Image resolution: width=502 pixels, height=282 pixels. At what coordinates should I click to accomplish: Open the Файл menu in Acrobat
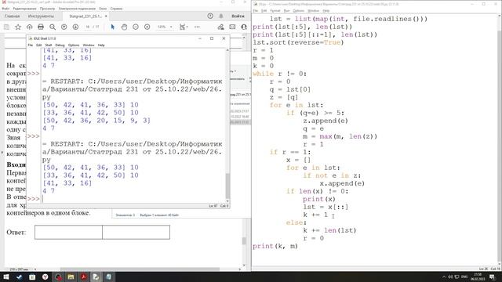pos(5,9)
